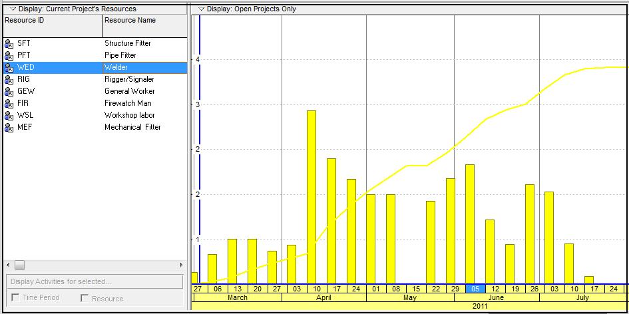
Task: Click the May month label in timescale
Action: pos(410,297)
